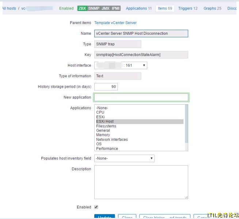Click the SNMP trap Type field

(x=118, y=44)
